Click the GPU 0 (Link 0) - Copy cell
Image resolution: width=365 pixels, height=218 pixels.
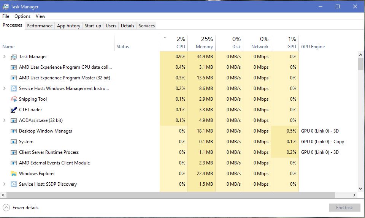pyautogui.click(x=322, y=142)
